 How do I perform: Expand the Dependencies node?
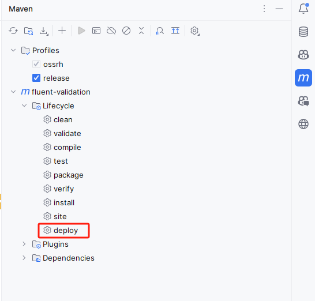pos(24,258)
